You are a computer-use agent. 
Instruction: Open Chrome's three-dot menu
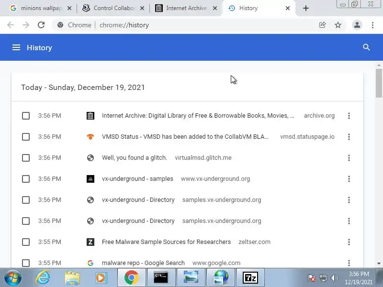tap(372, 25)
